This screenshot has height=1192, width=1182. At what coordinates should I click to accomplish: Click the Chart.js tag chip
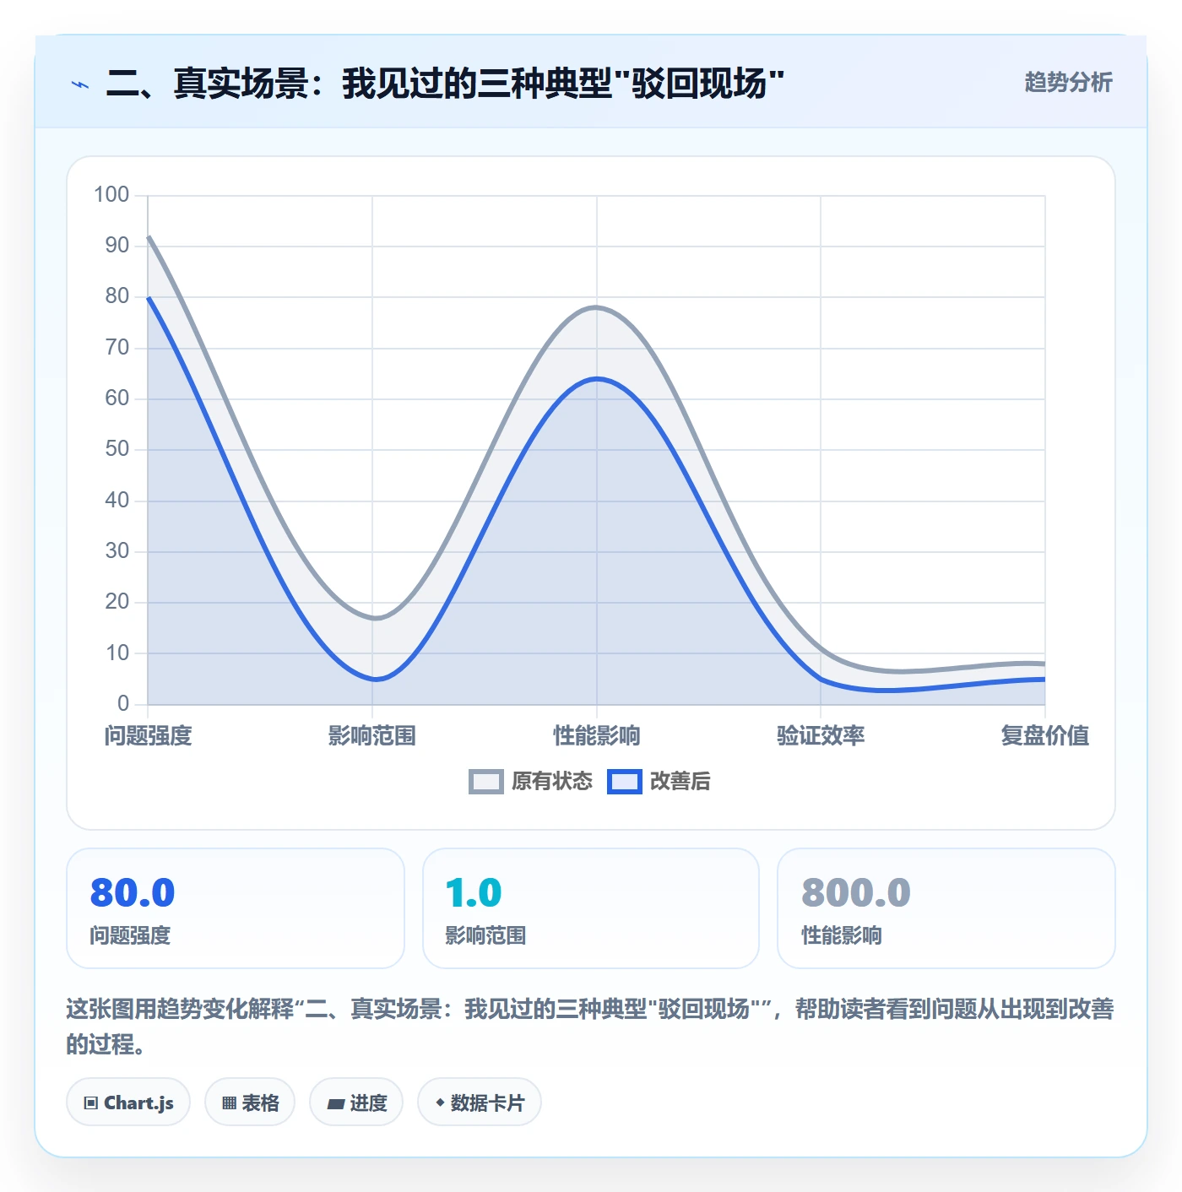(128, 1103)
